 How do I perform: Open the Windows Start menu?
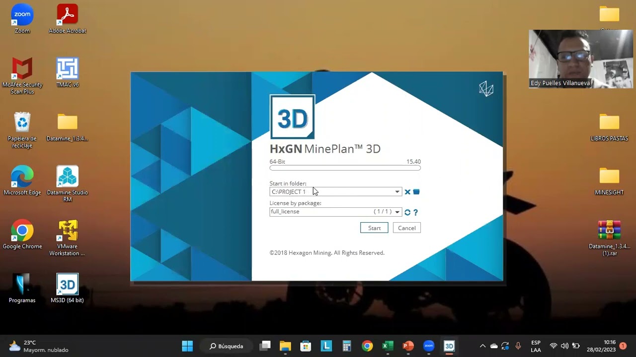(187, 346)
